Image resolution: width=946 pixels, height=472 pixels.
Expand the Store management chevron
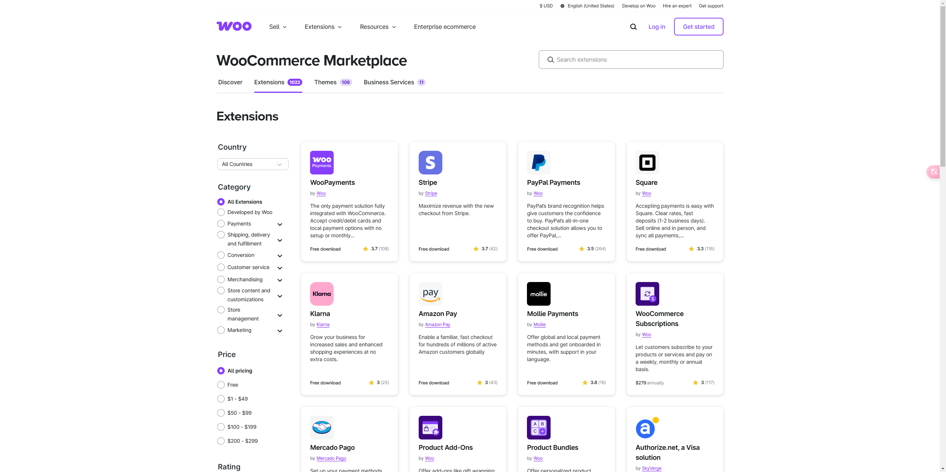(x=280, y=315)
